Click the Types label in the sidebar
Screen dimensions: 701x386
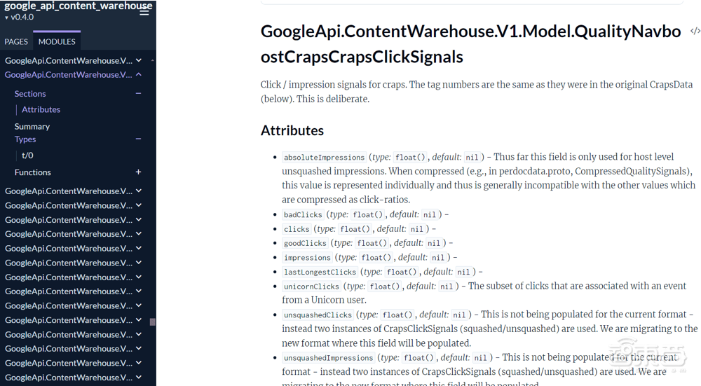point(25,139)
